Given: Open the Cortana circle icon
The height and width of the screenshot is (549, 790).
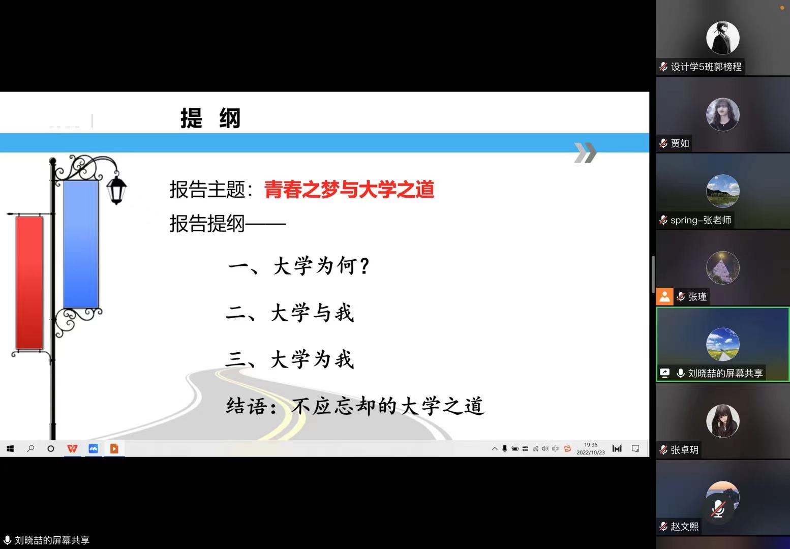Looking at the screenshot, I should pos(51,448).
